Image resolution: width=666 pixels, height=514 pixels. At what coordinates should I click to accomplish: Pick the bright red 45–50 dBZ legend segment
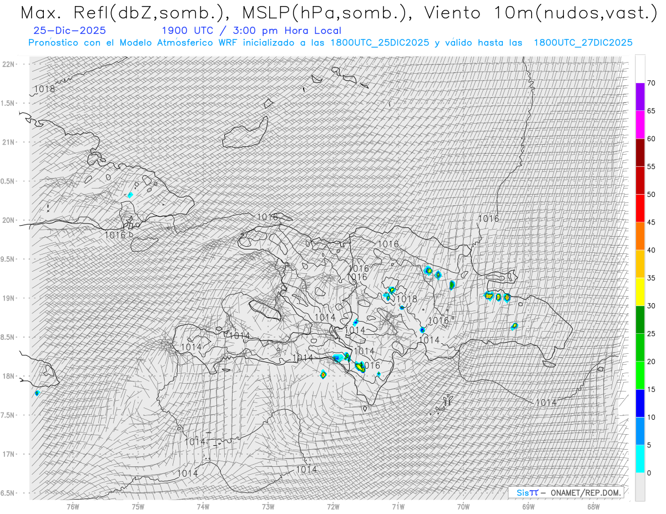[640, 208]
